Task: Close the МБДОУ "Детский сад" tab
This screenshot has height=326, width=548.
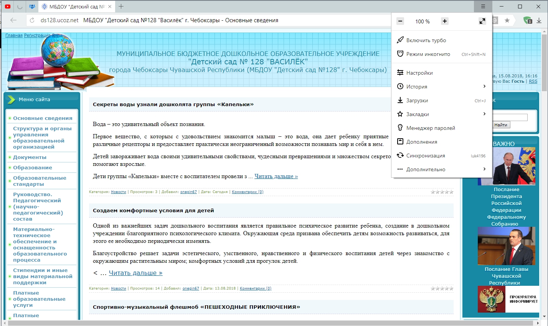Action: [110, 7]
